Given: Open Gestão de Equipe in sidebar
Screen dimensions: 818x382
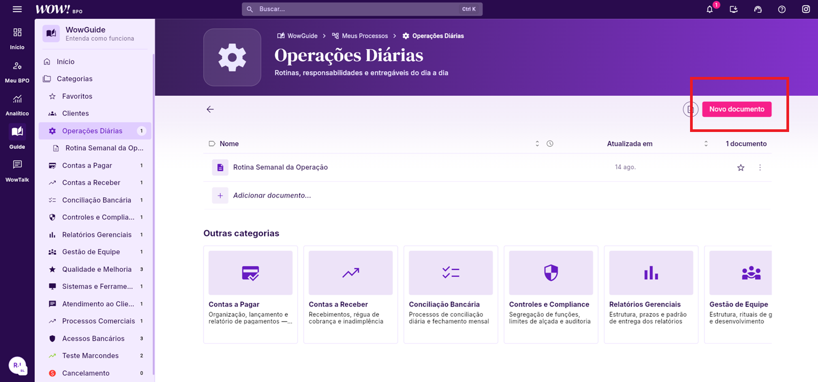Looking at the screenshot, I should point(94,252).
